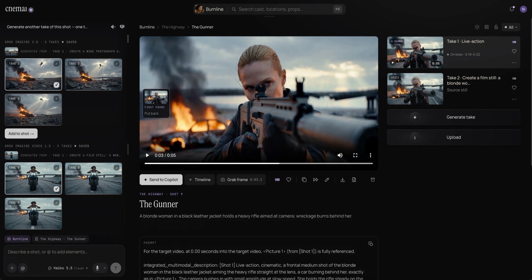Screen dimensions: 532x280
Task: Open more options for Take 1 Live-action
Action: 514,63
